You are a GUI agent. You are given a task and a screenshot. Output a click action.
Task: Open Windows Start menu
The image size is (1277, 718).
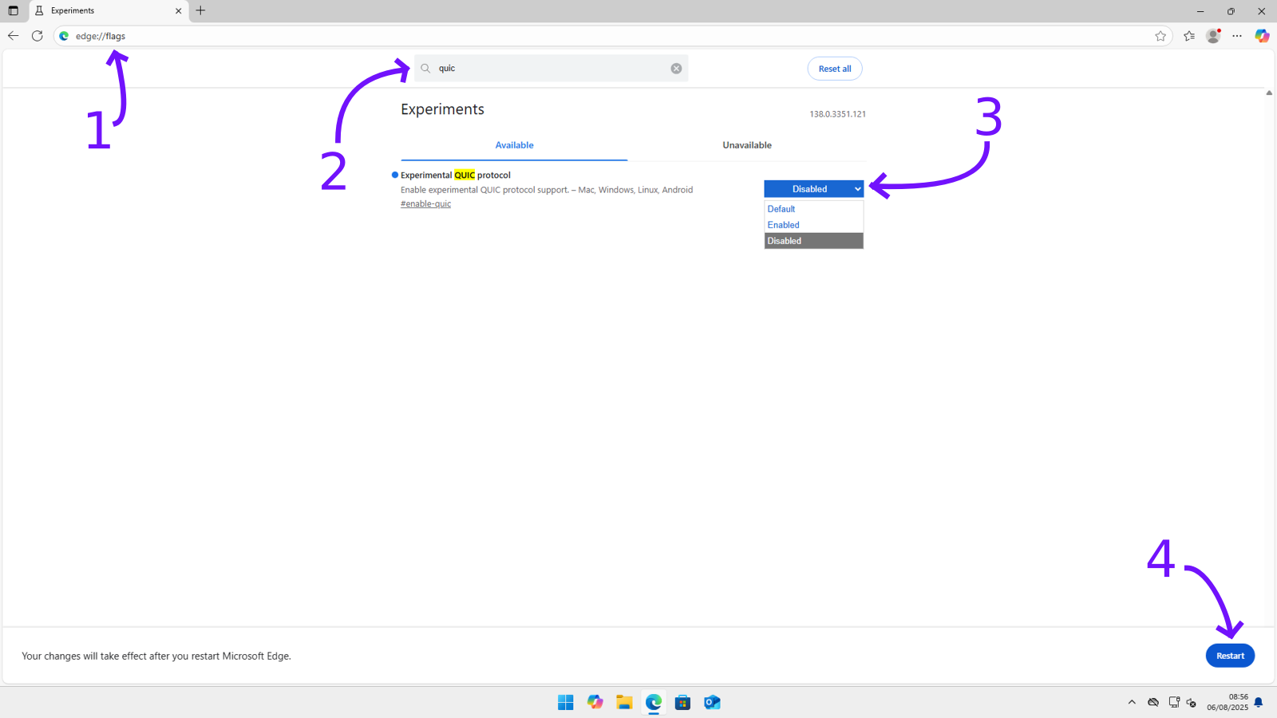pyautogui.click(x=566, y=702)
